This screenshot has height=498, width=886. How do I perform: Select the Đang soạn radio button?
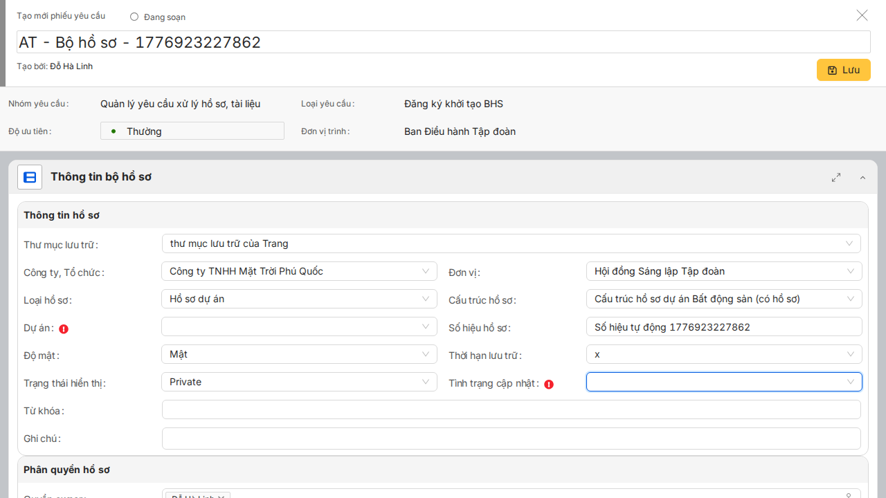click(x=134, y=17)
